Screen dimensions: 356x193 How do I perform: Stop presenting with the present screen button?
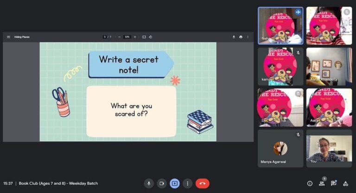[175, 183]
